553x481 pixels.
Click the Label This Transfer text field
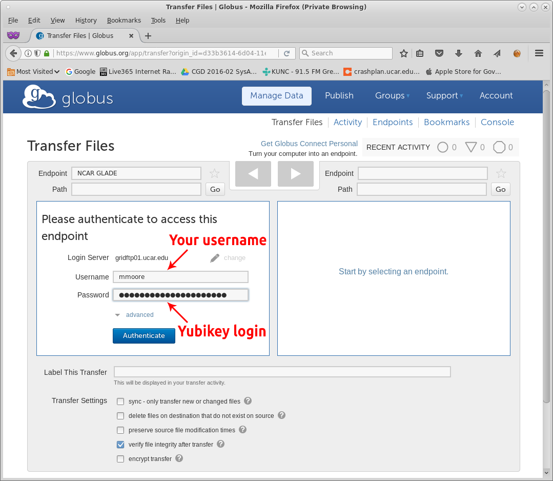pyautogui.click(x=282, y=372)
